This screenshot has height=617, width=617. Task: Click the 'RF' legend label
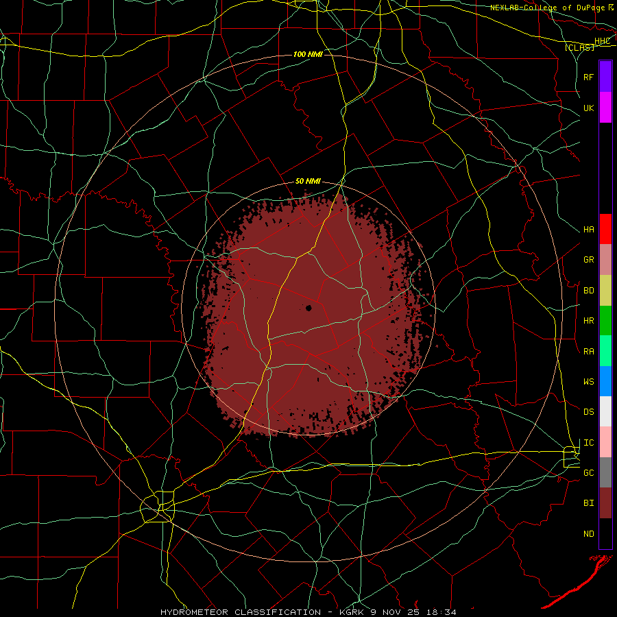(588, 77)
